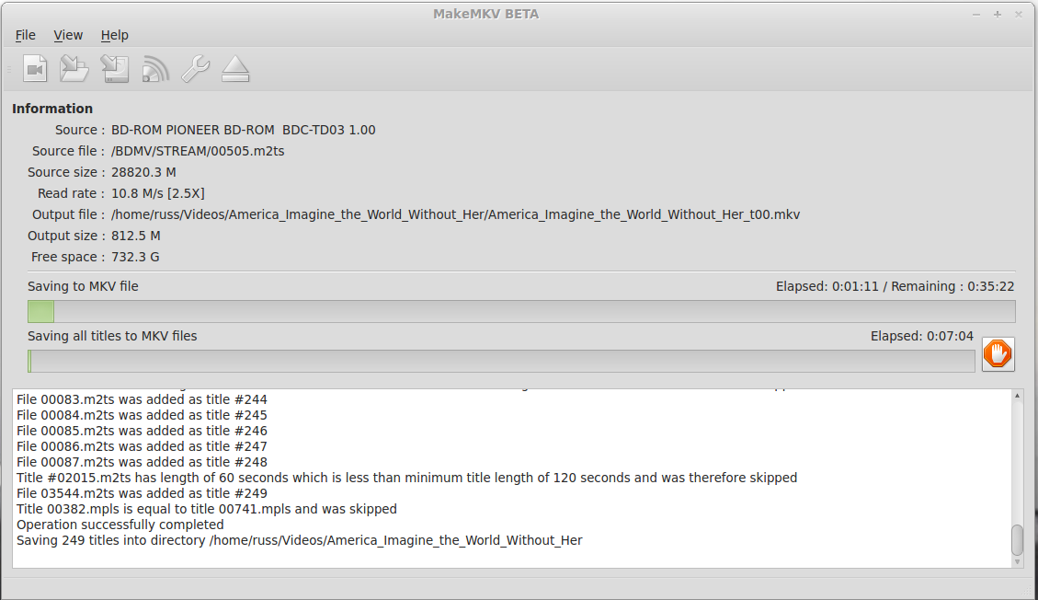1038x600 pixels.
Task: Click the Saving to MKV file progress bar
Action: coord(521,311)
